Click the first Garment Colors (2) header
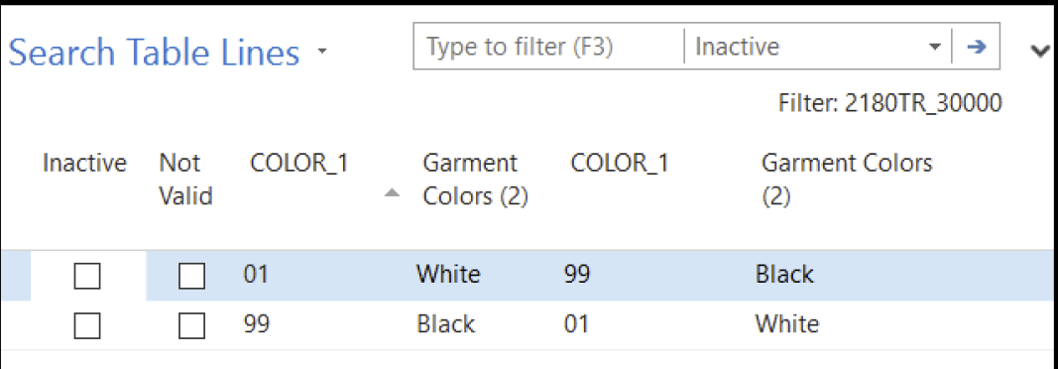Image resolution: width=1058 pixels, height=369 pixels. pyautogui.click(x=475, y=180)
